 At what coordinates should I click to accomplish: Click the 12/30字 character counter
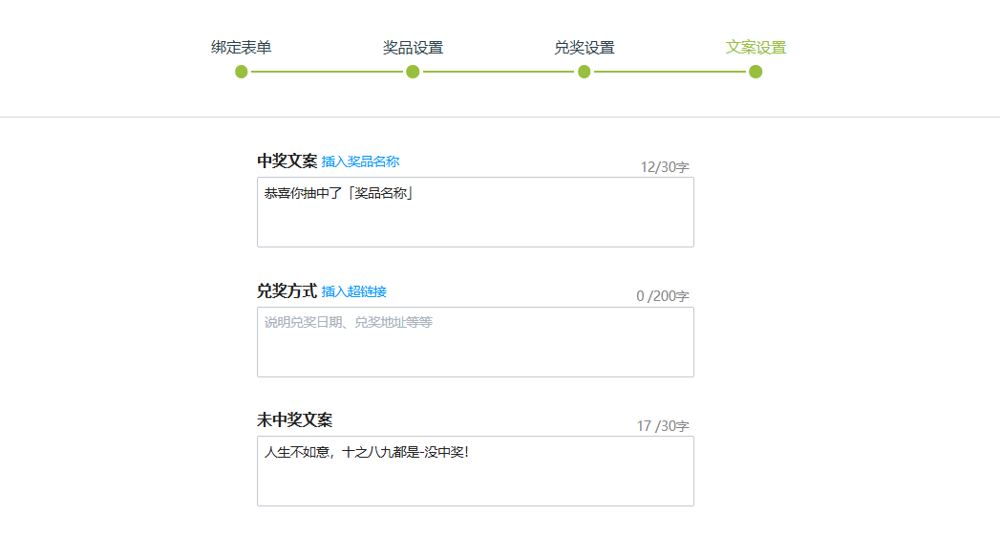[x=664, y=167]
